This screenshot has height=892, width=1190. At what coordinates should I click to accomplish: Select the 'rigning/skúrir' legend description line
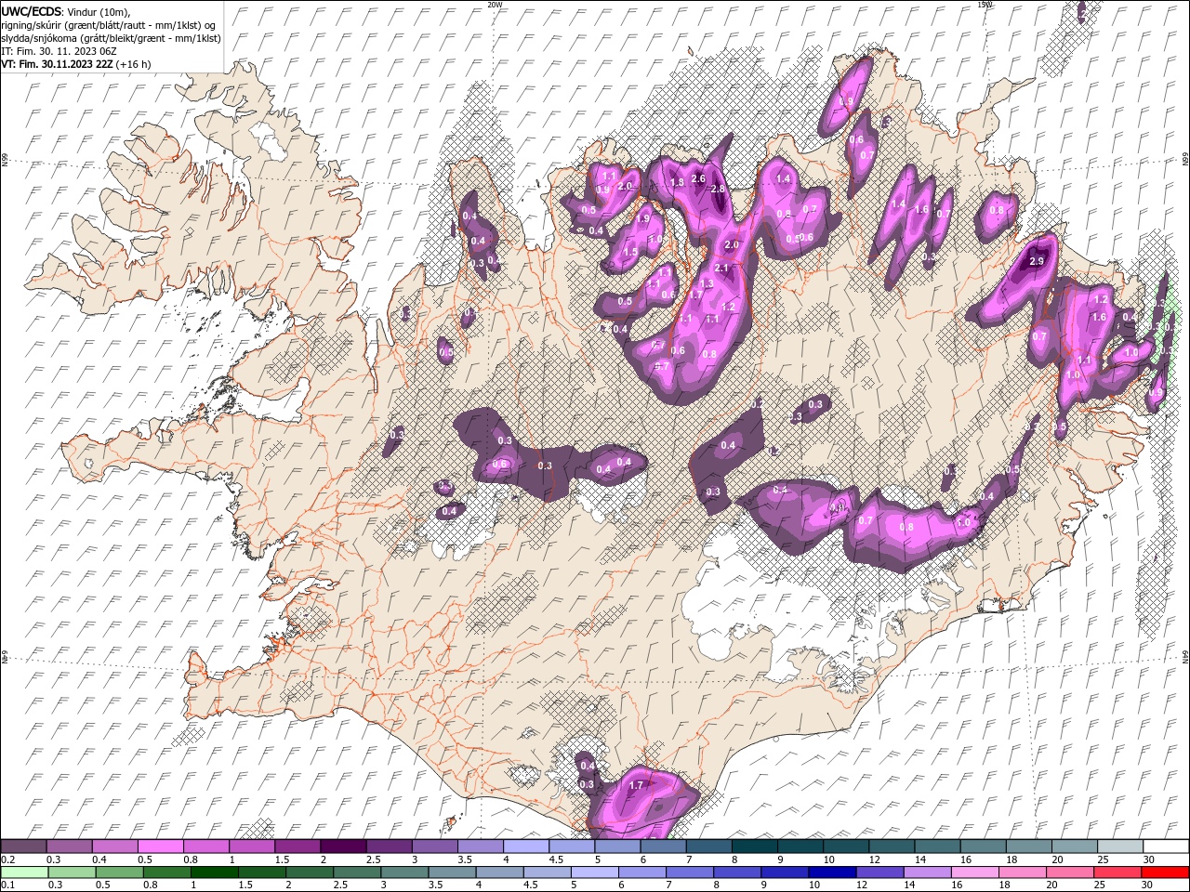[x=106, y=25]
